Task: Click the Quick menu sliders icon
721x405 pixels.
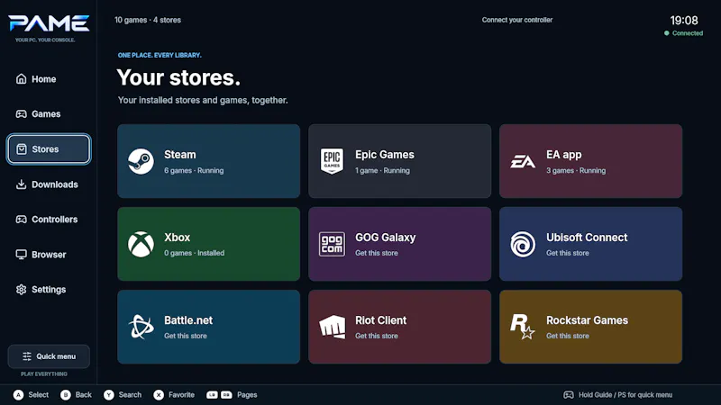Action: click(x=27, y=356)
